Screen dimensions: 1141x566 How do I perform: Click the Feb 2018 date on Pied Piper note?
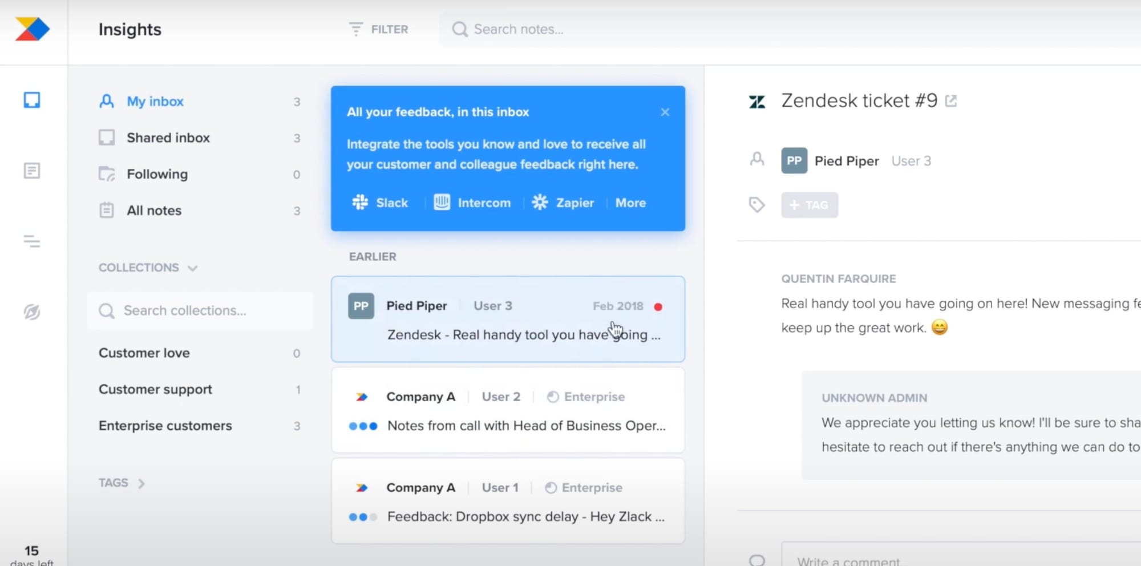click(618, 306)
